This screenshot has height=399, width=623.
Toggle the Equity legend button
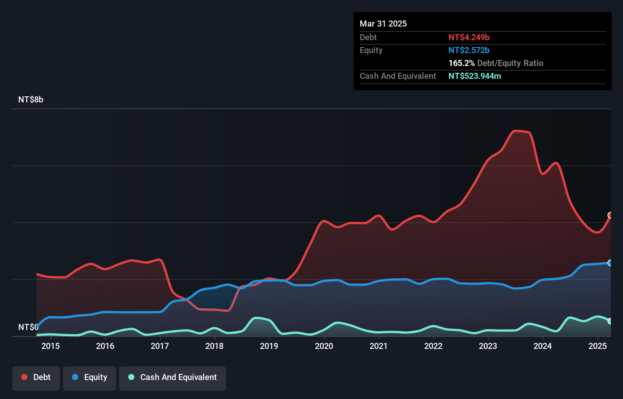(x=90, y=378)
